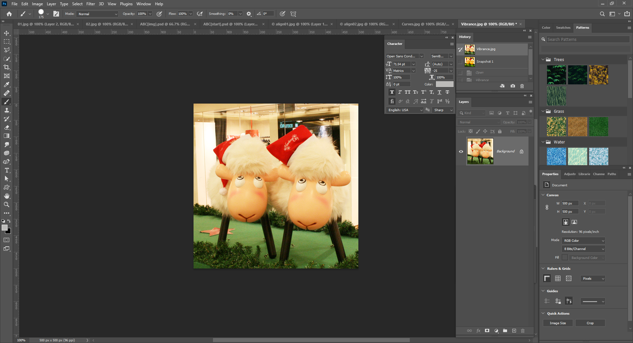Open anti-aliasing dropdown set to Sharp
The height and width of the screenshot is (343, 633).
(443, 110)
